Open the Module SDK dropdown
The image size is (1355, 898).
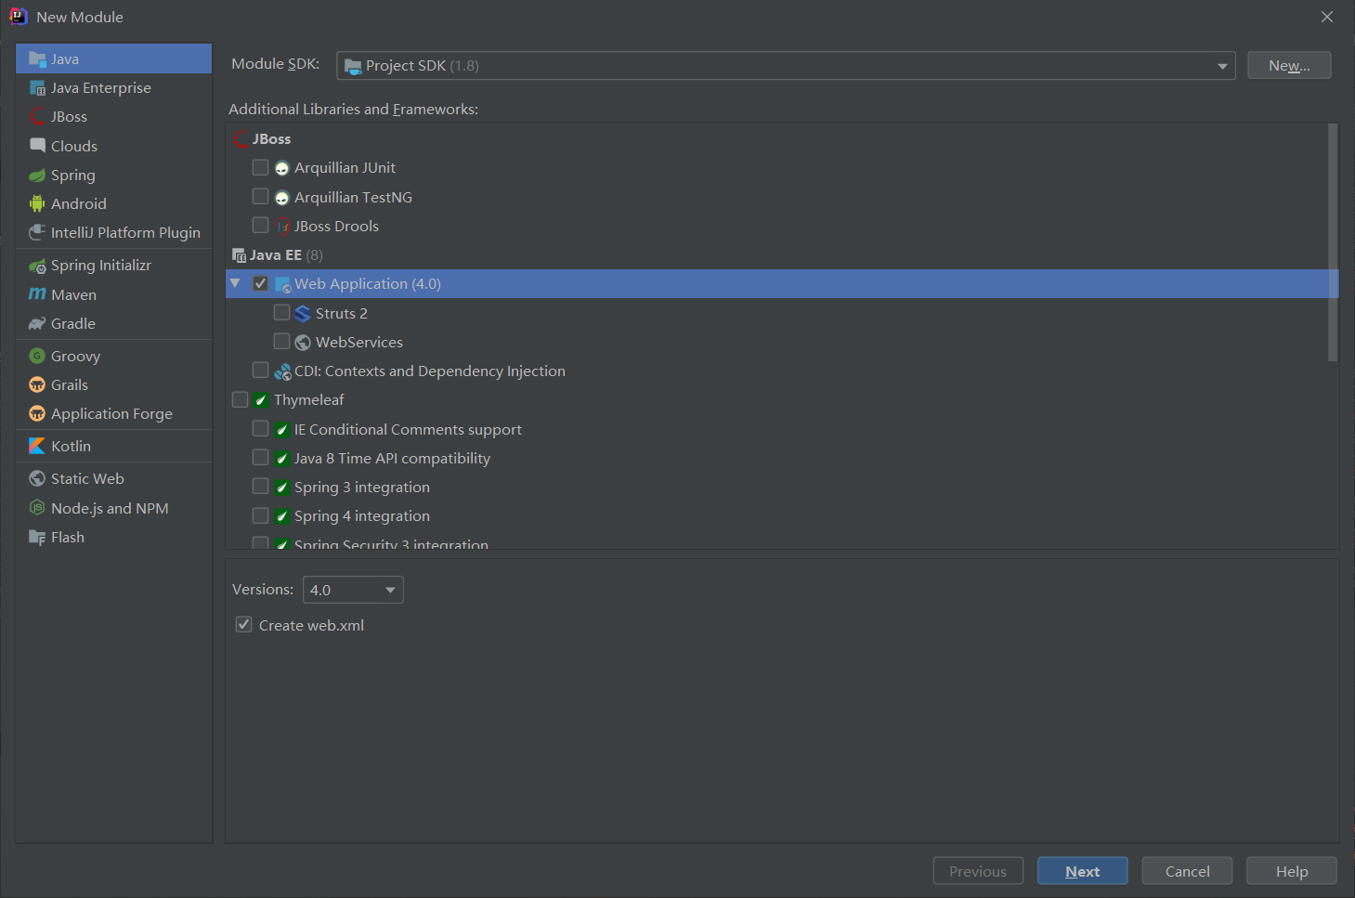click(x=786, y=66)
